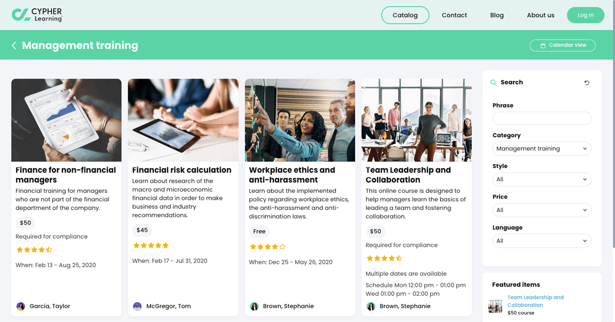Open the Team Leadership and Collaboration featured link
615x322 pixels.
pyautogui.click(x=535, y=301)
